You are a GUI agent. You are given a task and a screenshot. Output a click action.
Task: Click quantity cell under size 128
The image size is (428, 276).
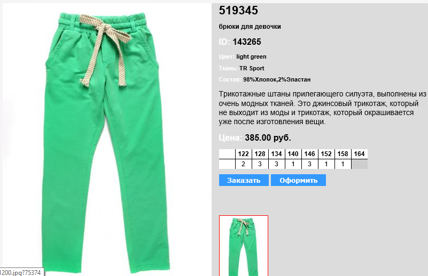click(260, 164)
